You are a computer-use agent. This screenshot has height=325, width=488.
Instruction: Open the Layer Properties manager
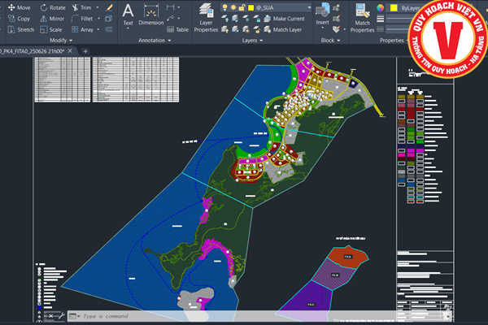(207, 18)
